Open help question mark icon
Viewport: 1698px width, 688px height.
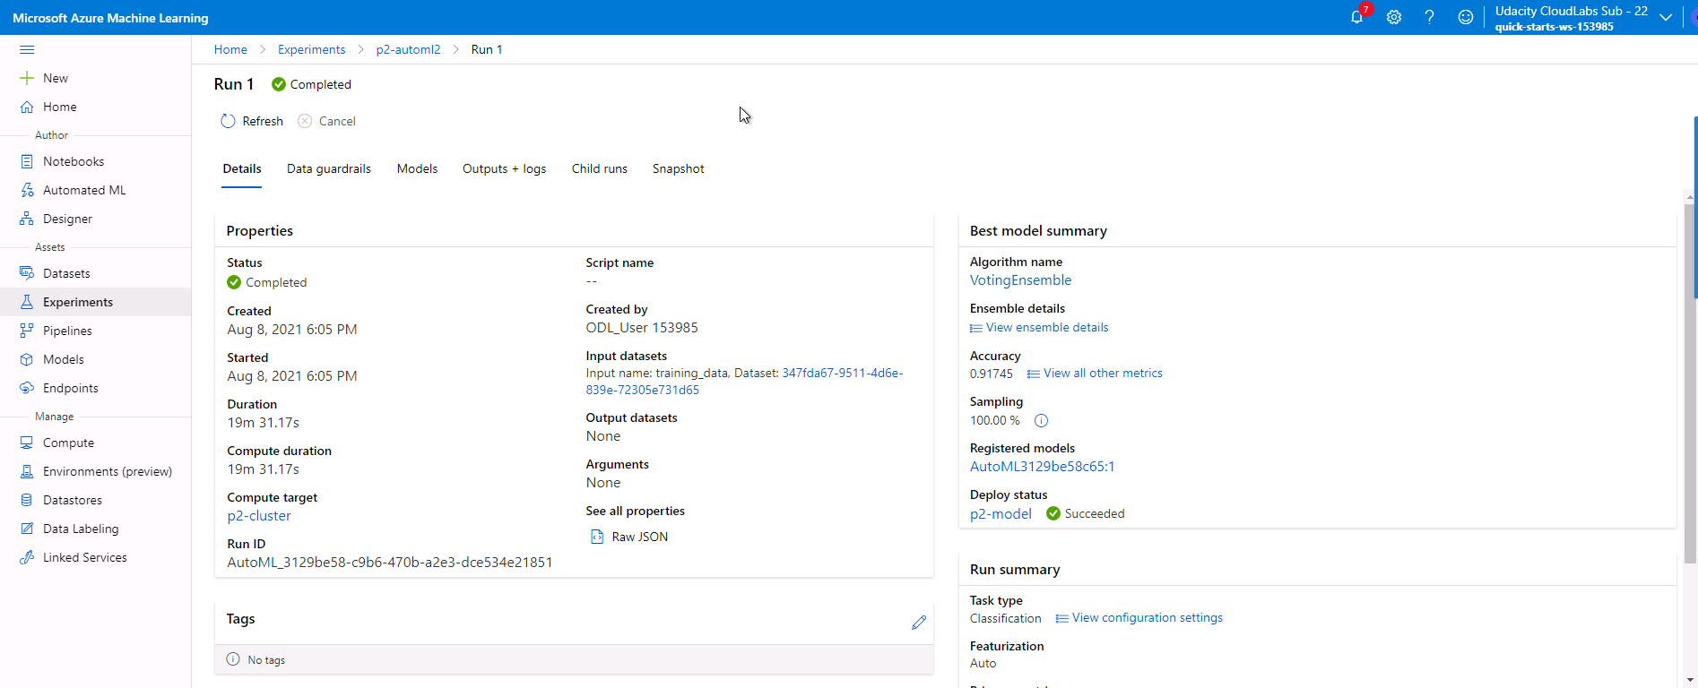[1430, 17]
